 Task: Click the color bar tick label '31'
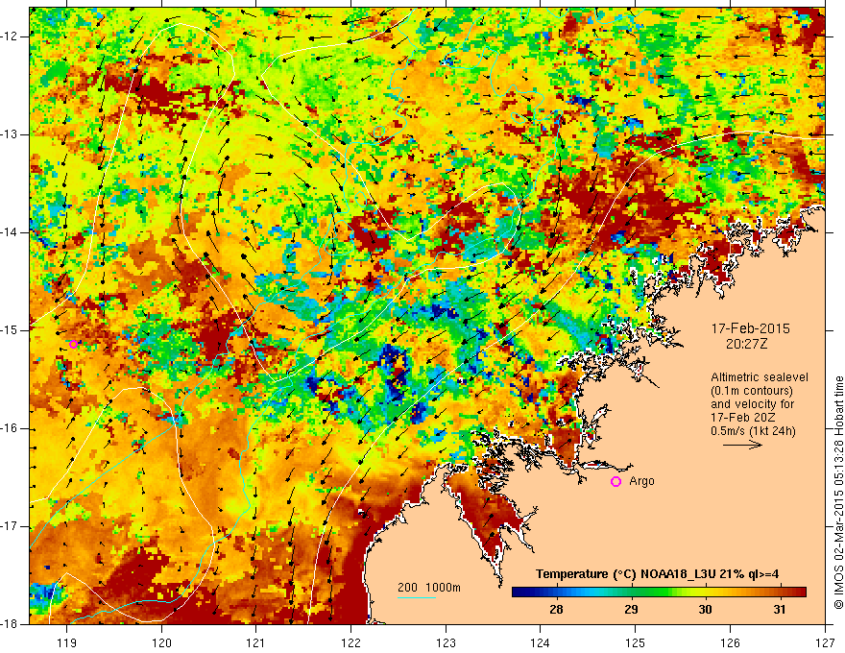click(x=780, y=610)
